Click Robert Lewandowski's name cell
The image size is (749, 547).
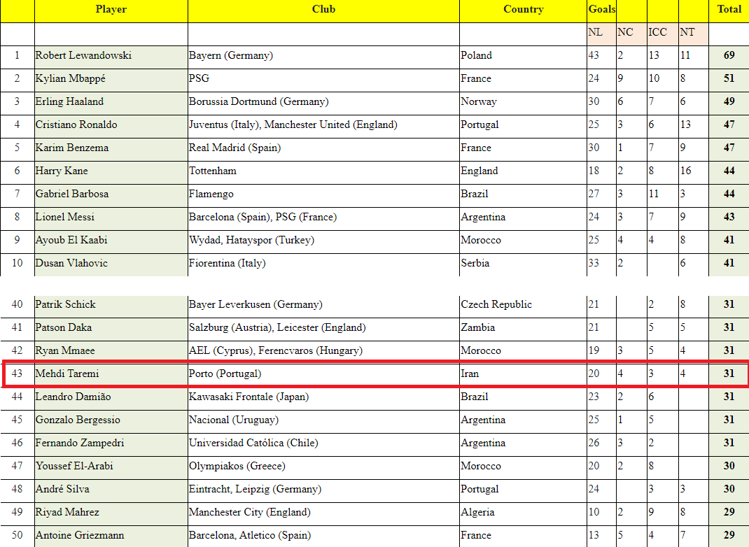[x=111, y=56]
